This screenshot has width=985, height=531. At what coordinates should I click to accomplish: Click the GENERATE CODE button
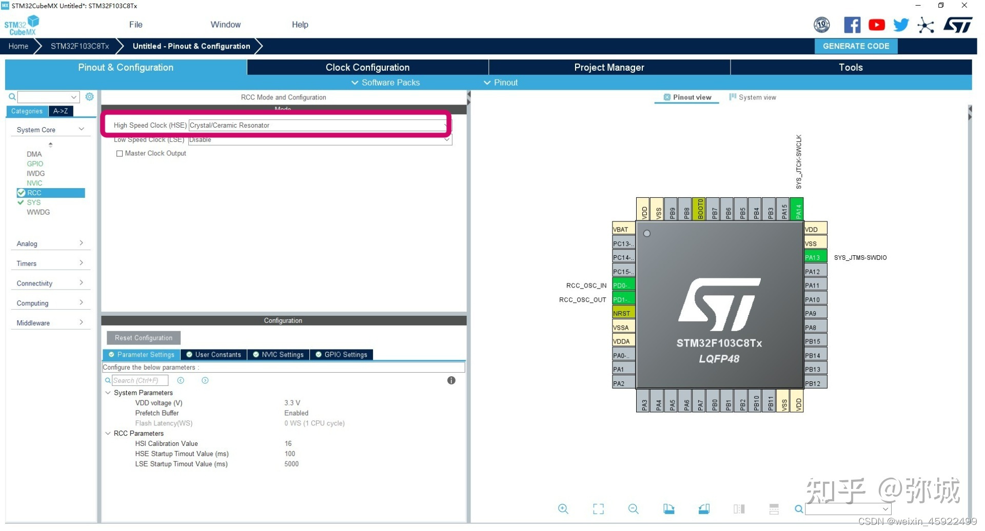click(x=856, y=46)
